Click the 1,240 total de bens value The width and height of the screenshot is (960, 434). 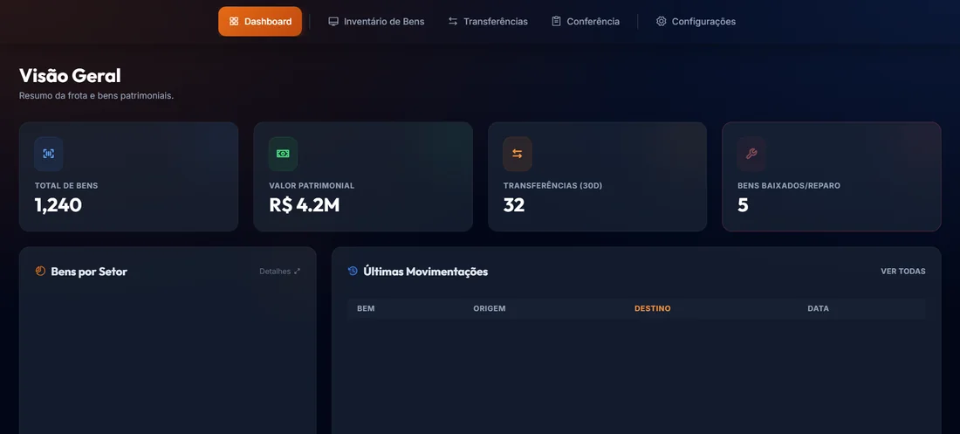coord(58,205)
